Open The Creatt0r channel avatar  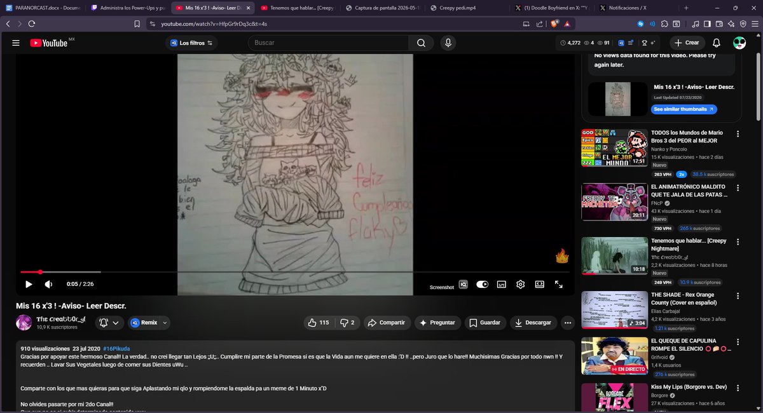(x=24, y=323)
